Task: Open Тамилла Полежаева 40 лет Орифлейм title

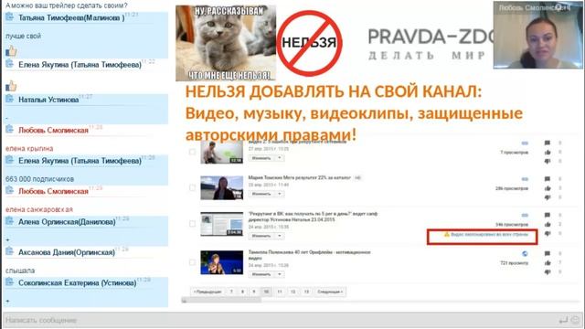Action: pos(309,255)
